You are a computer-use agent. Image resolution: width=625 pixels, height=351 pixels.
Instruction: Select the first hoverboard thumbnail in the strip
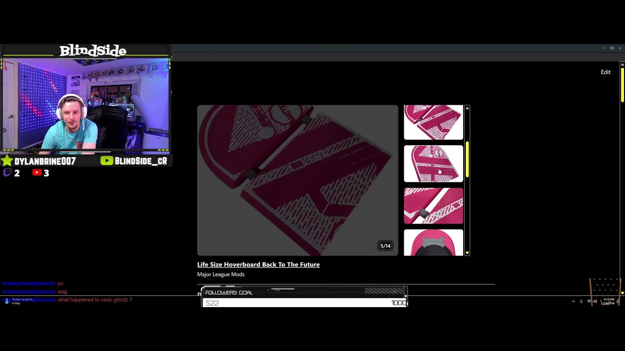click(x=434, y=122)
